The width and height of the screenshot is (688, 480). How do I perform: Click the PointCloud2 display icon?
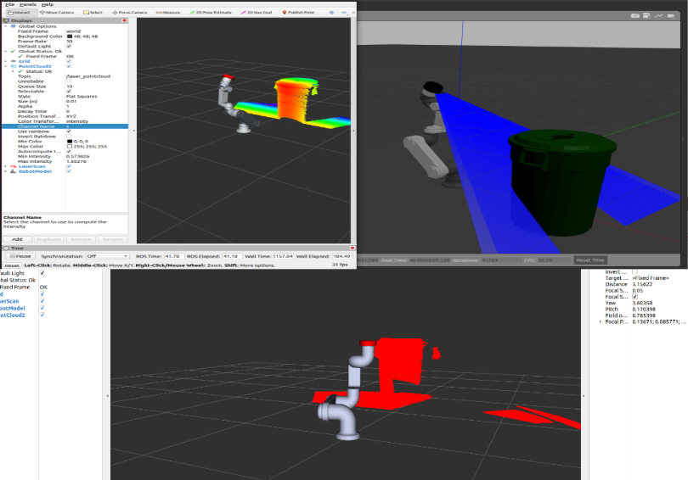13,66
